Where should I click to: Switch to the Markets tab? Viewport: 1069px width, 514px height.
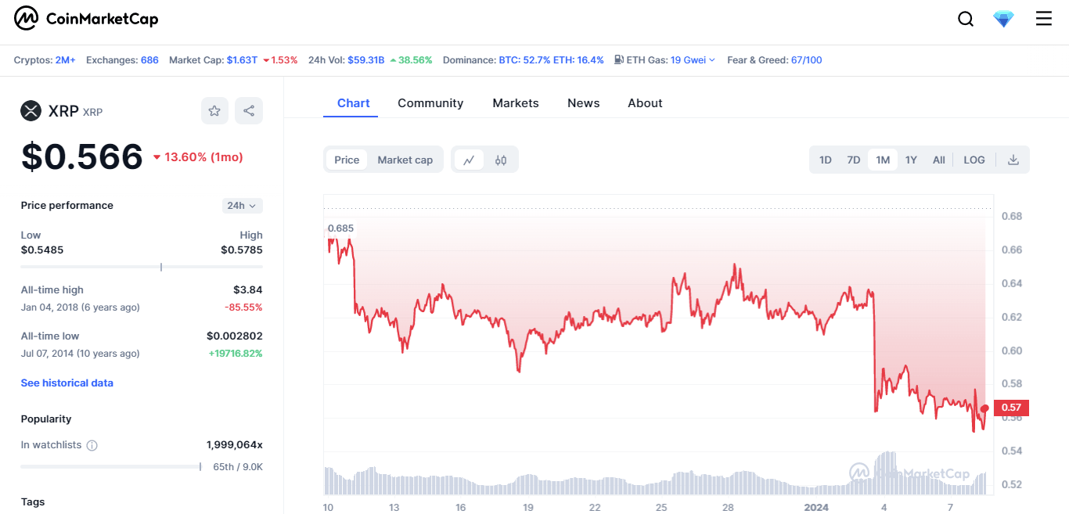click(516, 103)
